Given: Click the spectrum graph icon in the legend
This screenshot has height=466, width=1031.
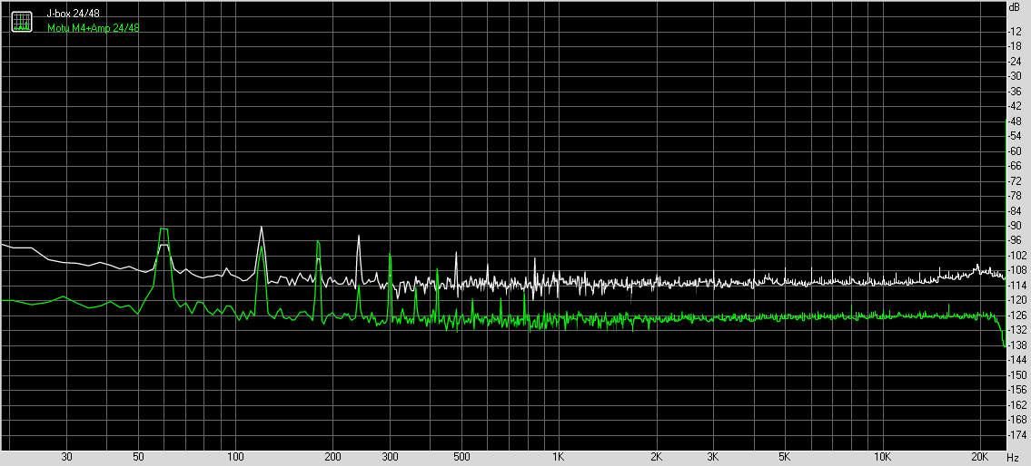Looking at the screenshot, I should (x=22, y=22).
